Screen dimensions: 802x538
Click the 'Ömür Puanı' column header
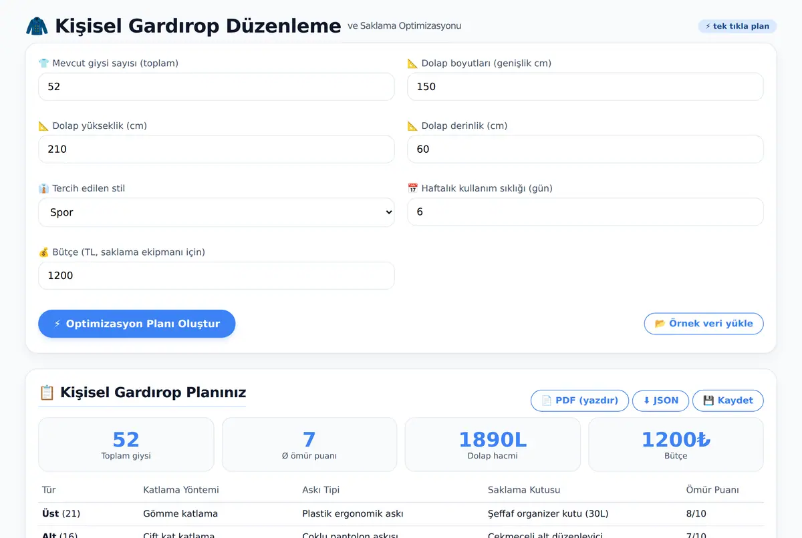tap(712, 490)
